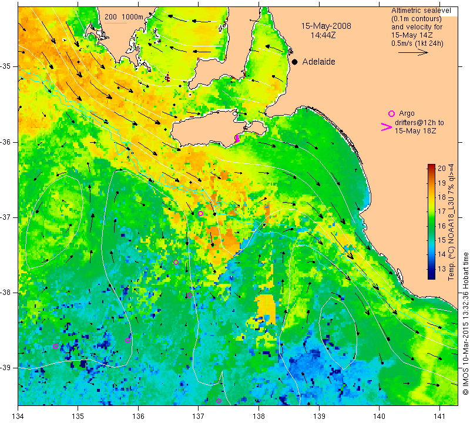Select the date text 15-May-2008
The width and height of the screenshot is (470, 423).
pos(326,26)
